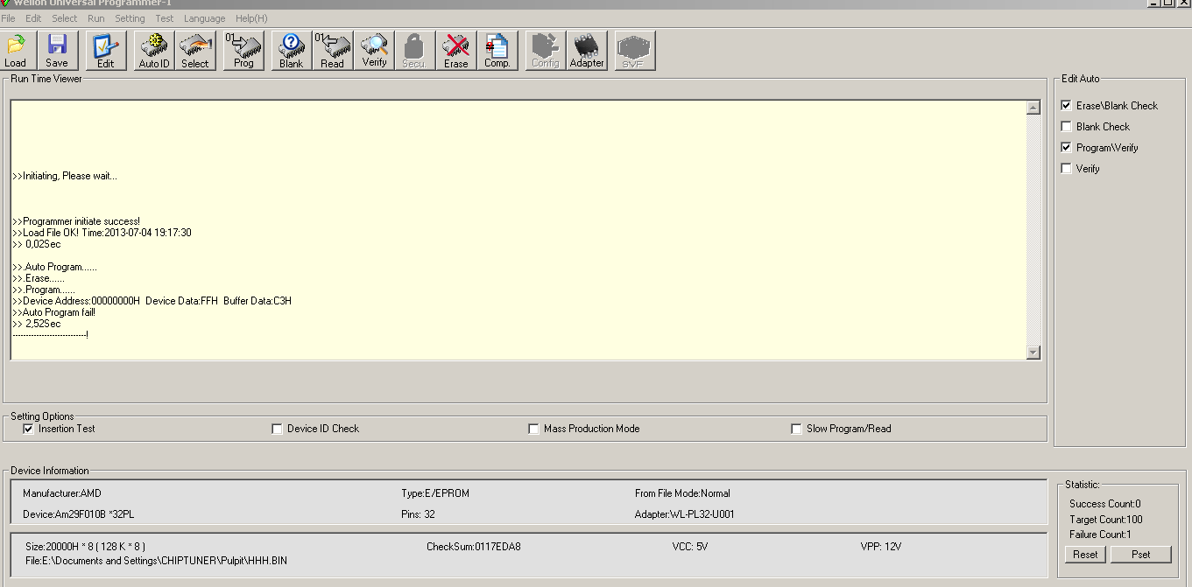The image size is (1192, 587).
Task: Click the Secu. lock toolbar icon
Action: tap(414, 51)
